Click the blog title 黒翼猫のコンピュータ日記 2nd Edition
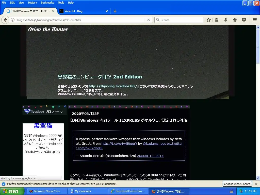The image size is (260, 195). 100,77
